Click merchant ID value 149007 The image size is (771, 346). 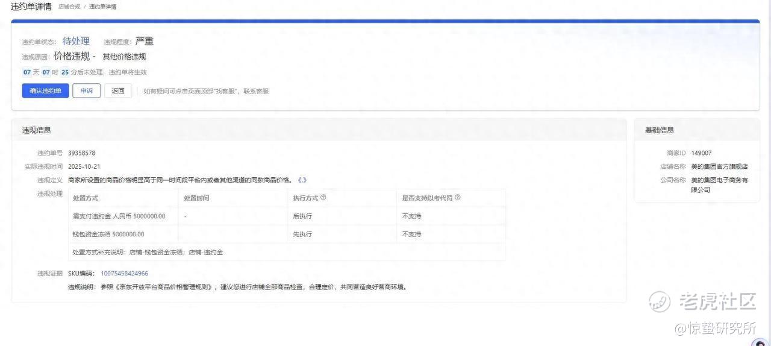(x=701, y=153)
